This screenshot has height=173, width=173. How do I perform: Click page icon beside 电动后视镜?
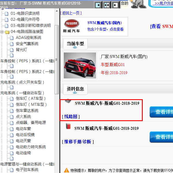[x=12, y=135]
